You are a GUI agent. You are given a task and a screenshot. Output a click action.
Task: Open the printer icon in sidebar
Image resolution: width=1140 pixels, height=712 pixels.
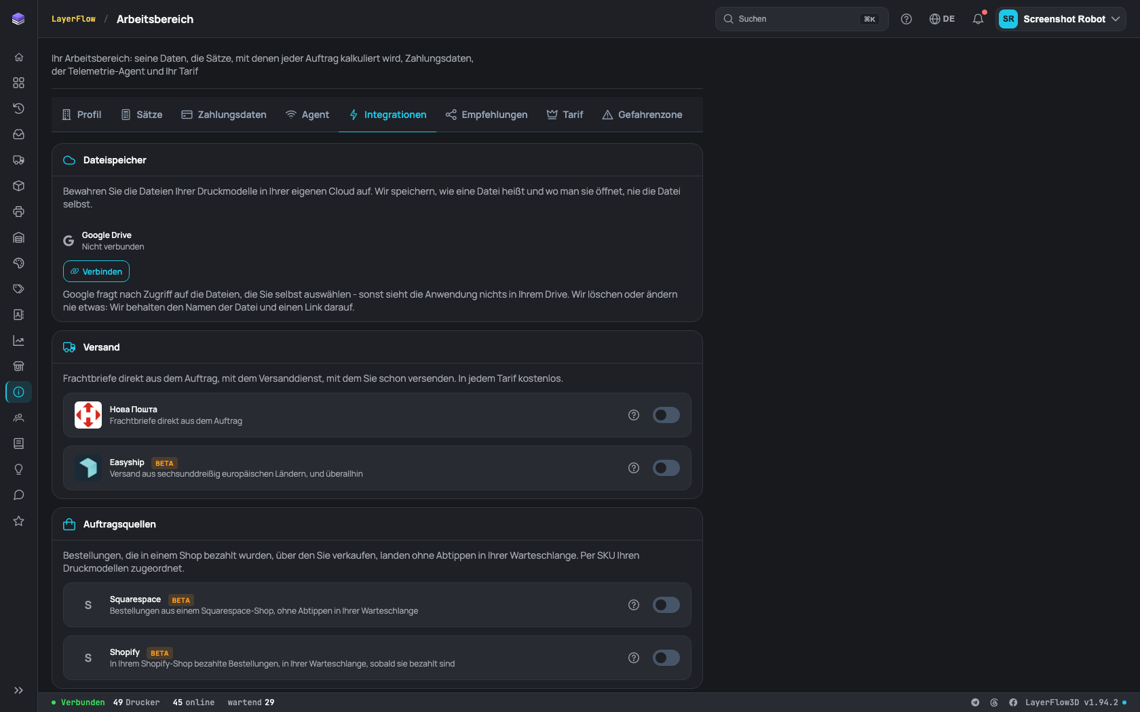pyautogui.click(x=18, y=212)
